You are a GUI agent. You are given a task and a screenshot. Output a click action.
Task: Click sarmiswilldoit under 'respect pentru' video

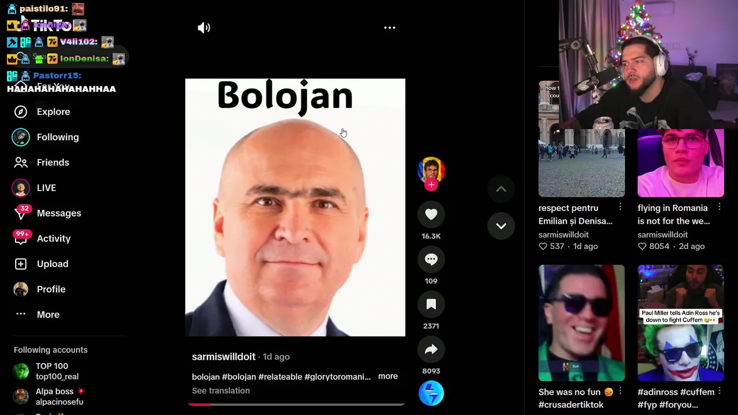pyautogui.click(x=563, y=235)
